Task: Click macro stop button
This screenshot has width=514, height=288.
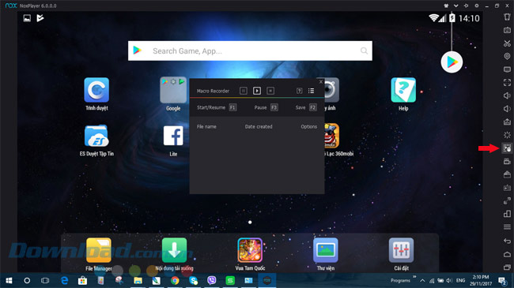Action: [270, 91]
